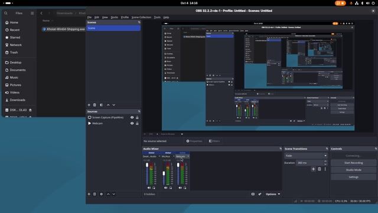Lock the Webcam source
This screenshot has width=378, height=213.
tap(137, 124)
